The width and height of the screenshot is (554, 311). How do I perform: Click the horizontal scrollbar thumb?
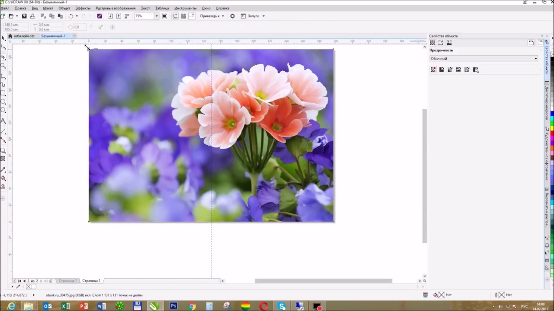click(x=323, y=281)
